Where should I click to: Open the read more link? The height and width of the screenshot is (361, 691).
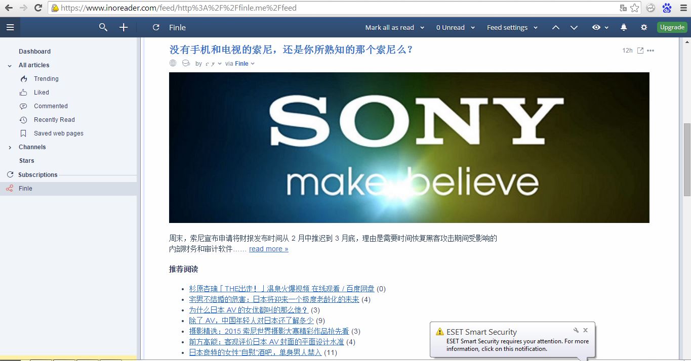click(x=268, y=249)
